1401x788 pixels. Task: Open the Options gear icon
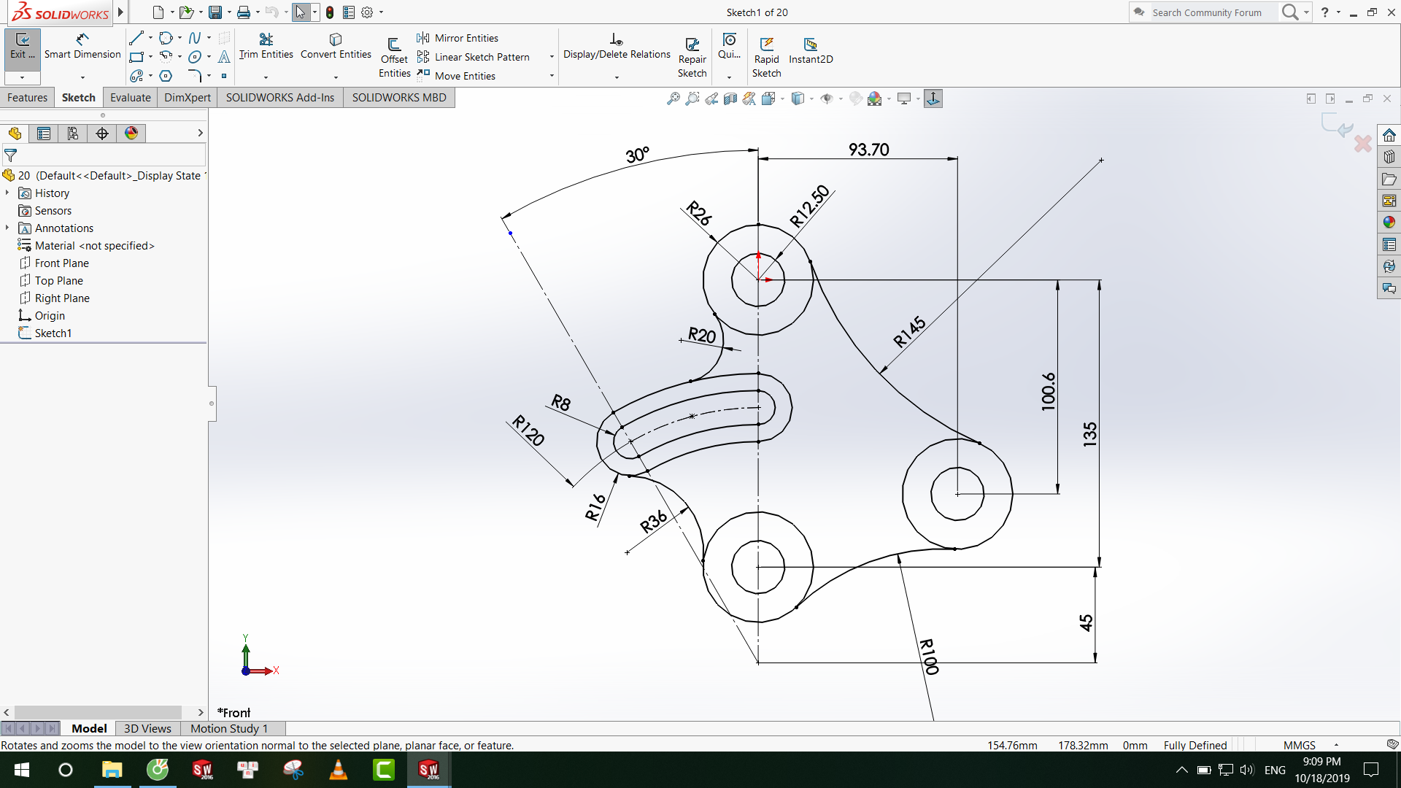tap(367, 12)
